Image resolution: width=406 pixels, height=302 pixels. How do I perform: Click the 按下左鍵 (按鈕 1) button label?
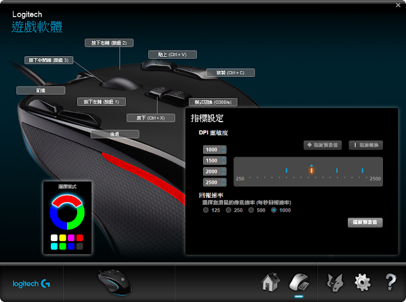pyautogui.click(x=101, y=102)
